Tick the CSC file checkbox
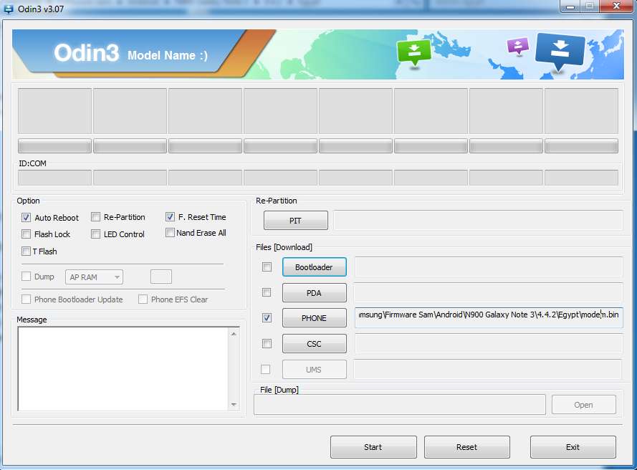 click(x=267, y=344)
